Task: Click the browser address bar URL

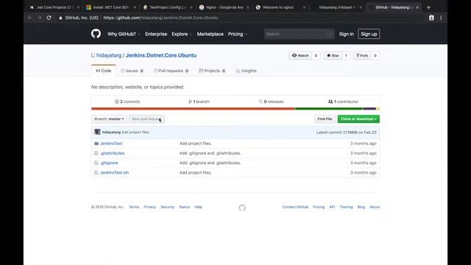Action: click(160, 18)
